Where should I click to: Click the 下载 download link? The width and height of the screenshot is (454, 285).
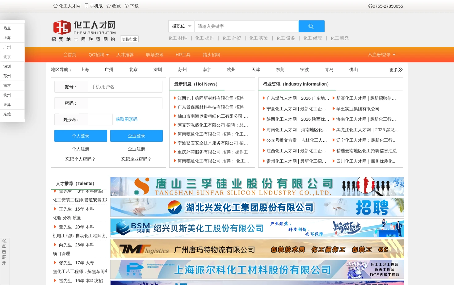click(132, 6)
